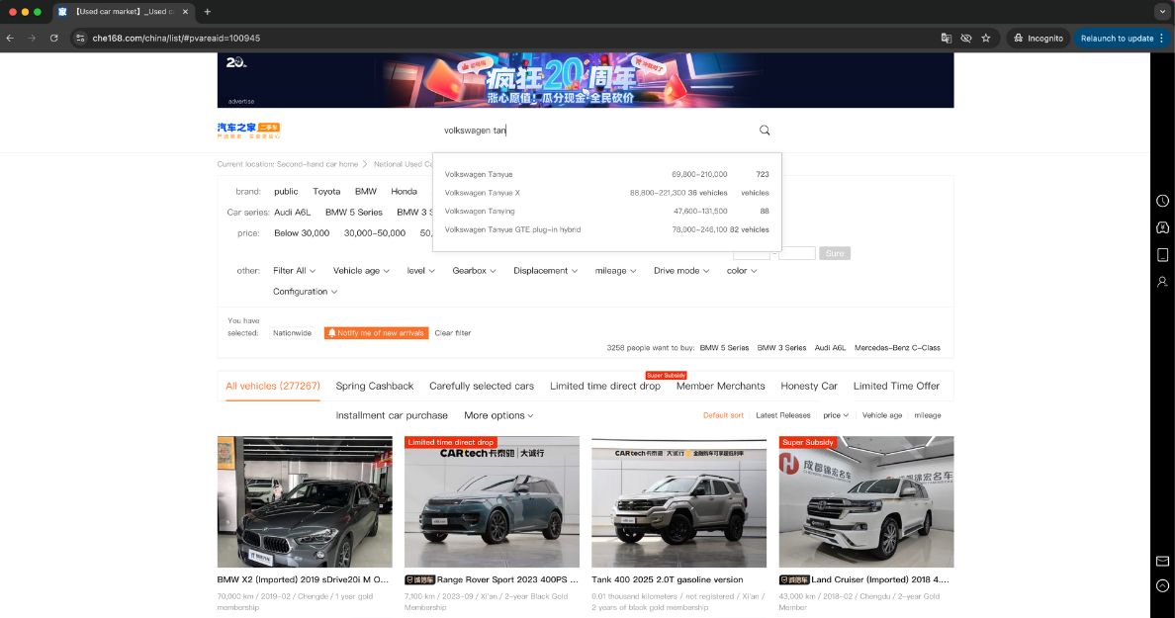Click the Sure price button
Image resolution: width=1175 pixels, height=618 pixels.
click(x=835, y=254)
